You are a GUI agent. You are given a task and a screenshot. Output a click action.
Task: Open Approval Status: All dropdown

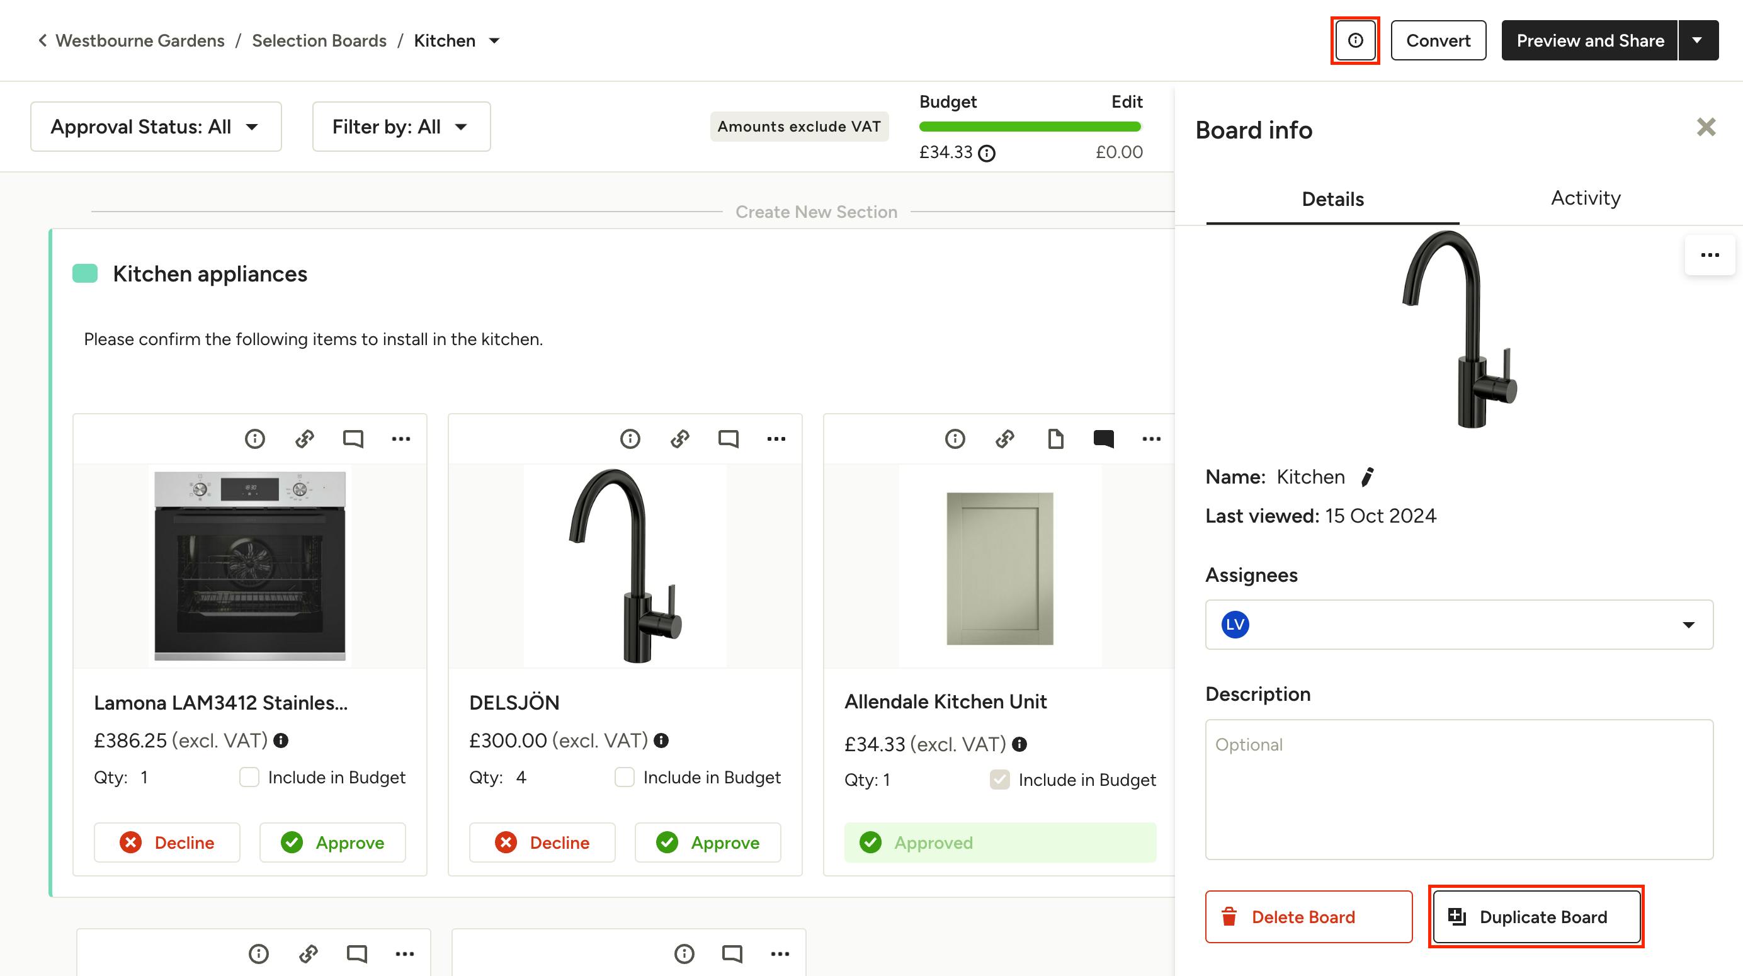[x=156, y=127]
